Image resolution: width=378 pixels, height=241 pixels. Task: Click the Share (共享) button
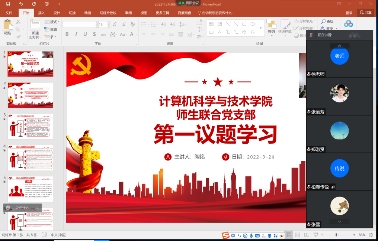(365, 13)
